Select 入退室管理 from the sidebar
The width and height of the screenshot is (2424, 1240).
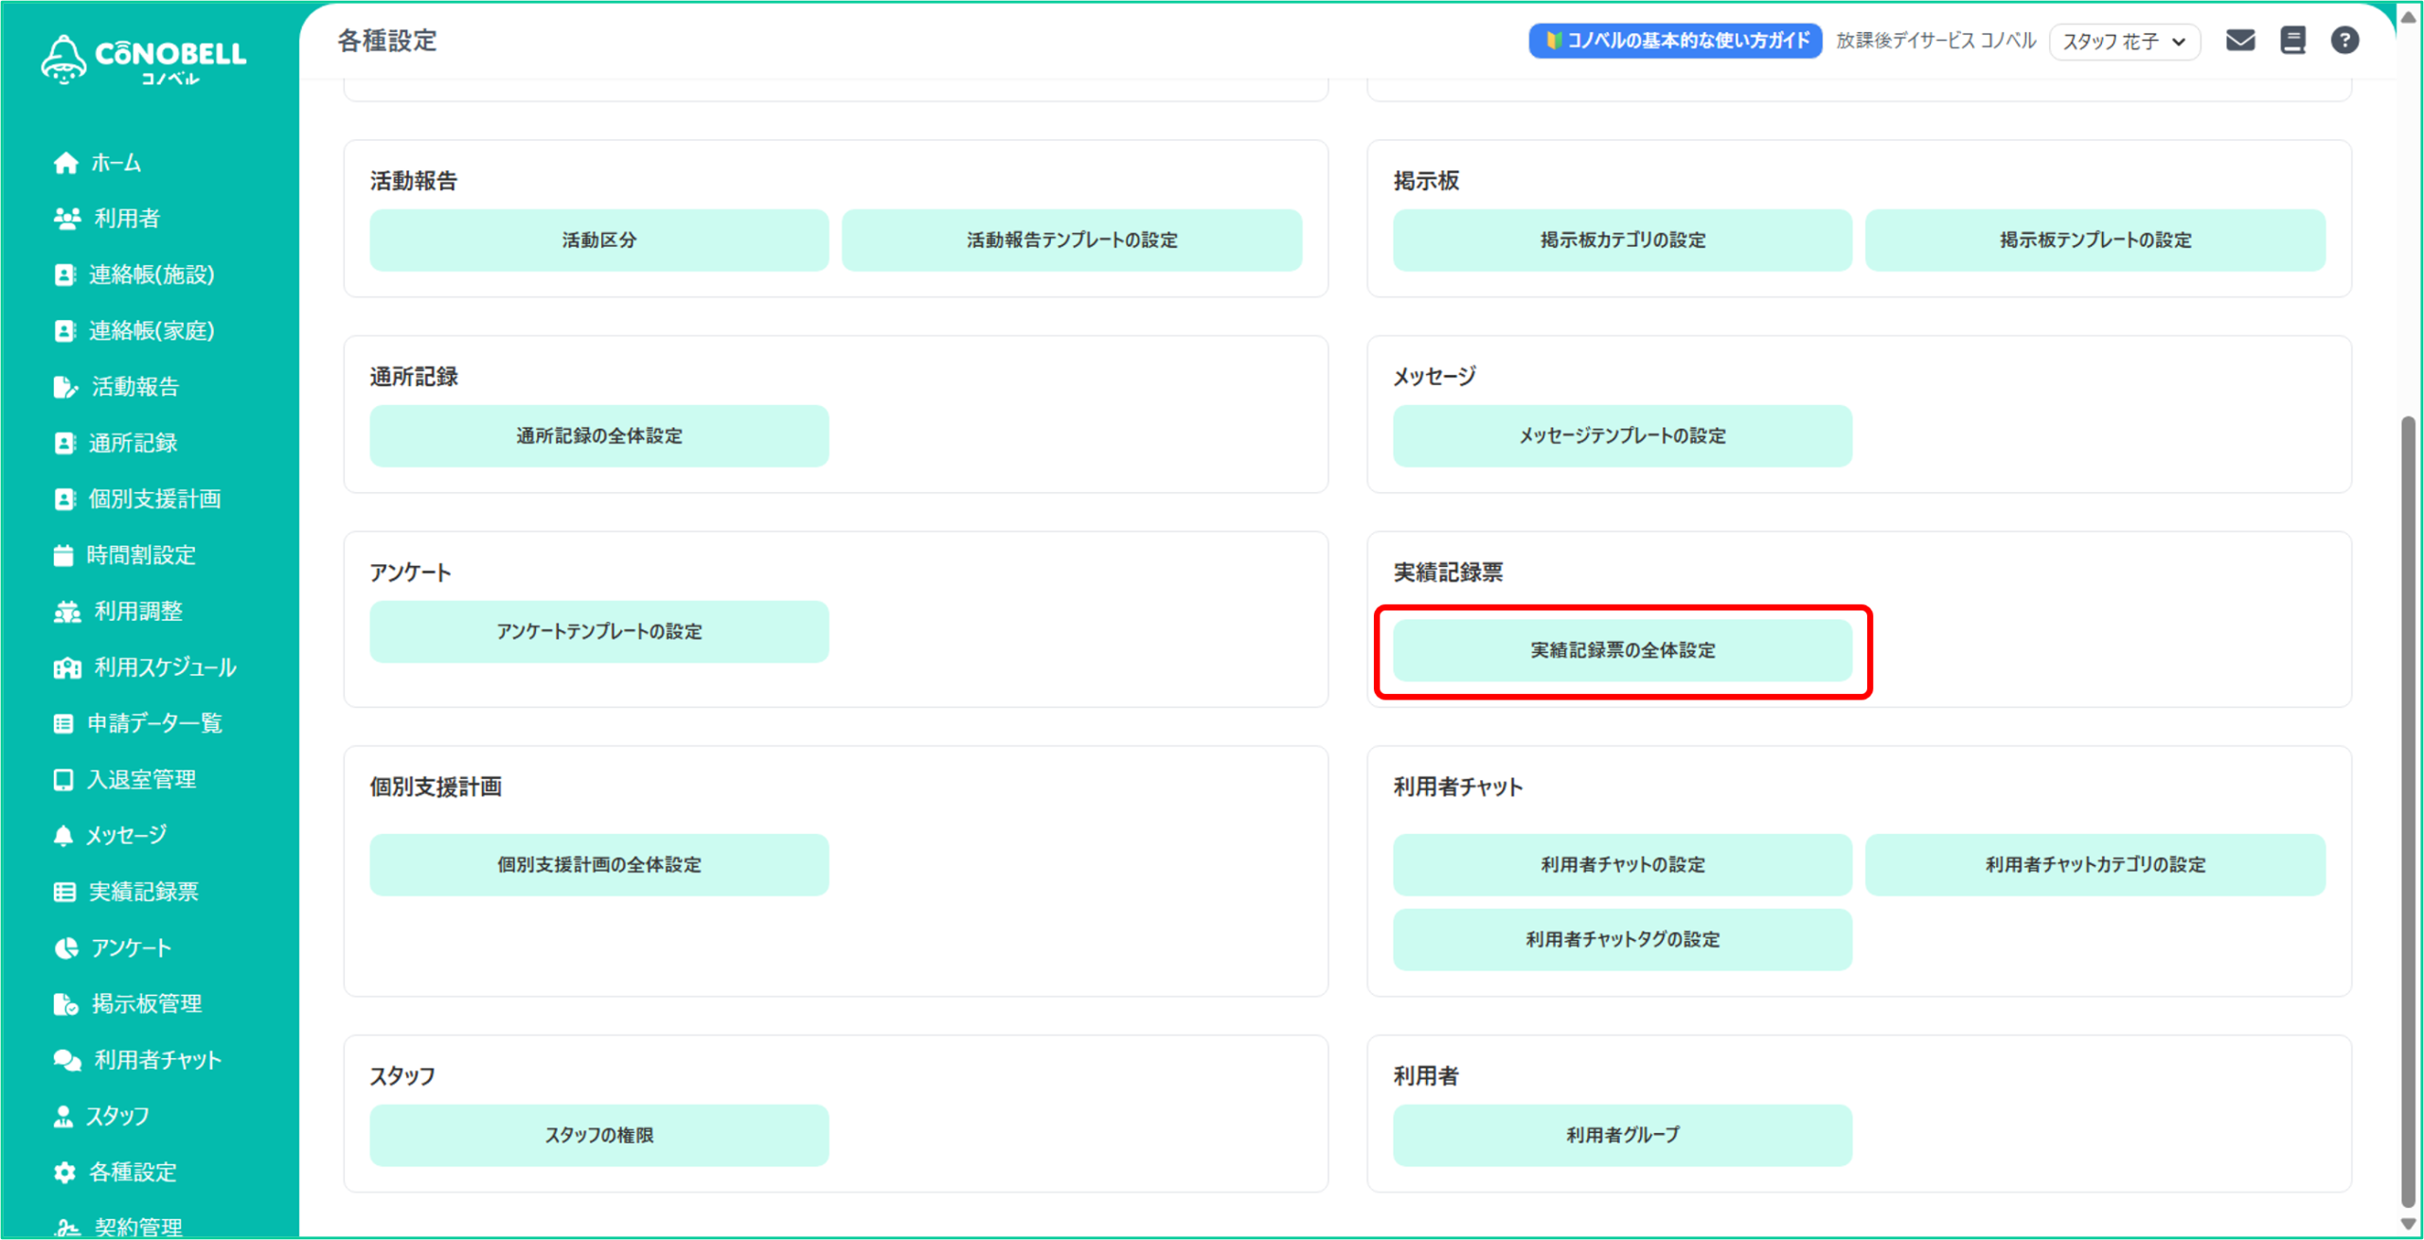(141, 779)
